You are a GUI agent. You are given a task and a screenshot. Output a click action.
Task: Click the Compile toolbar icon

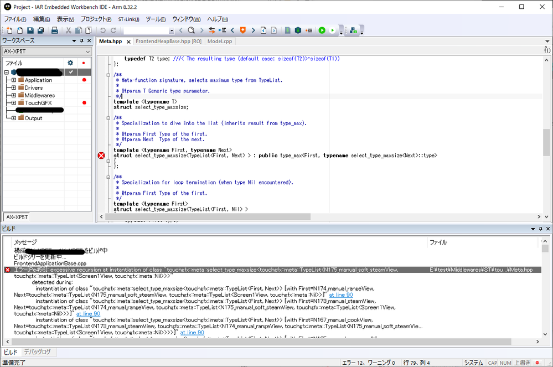pos(288,30)
